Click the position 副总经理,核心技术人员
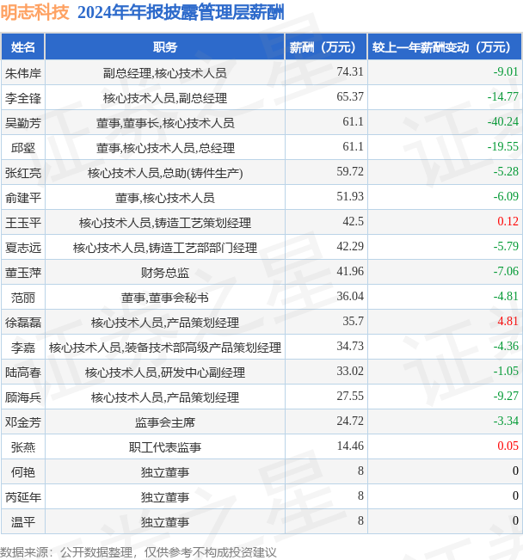Screen dimensions: 523x560 tap(165, 73)
